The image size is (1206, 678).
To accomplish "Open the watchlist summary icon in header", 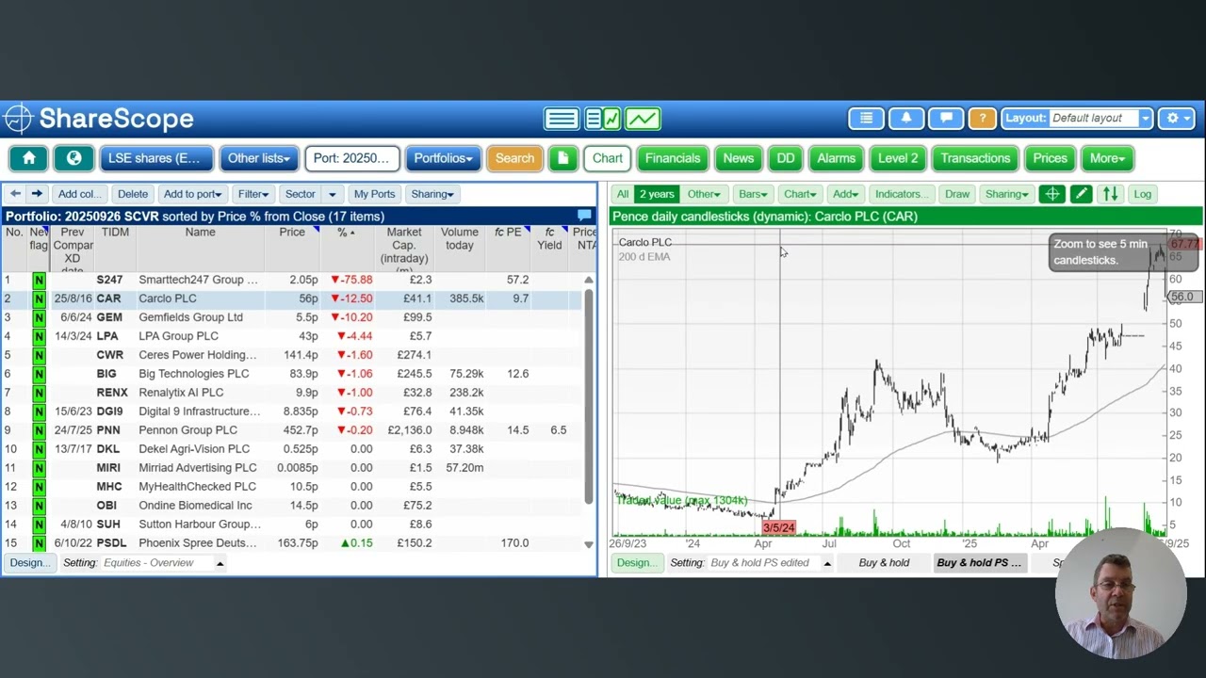I will point(866,118).
